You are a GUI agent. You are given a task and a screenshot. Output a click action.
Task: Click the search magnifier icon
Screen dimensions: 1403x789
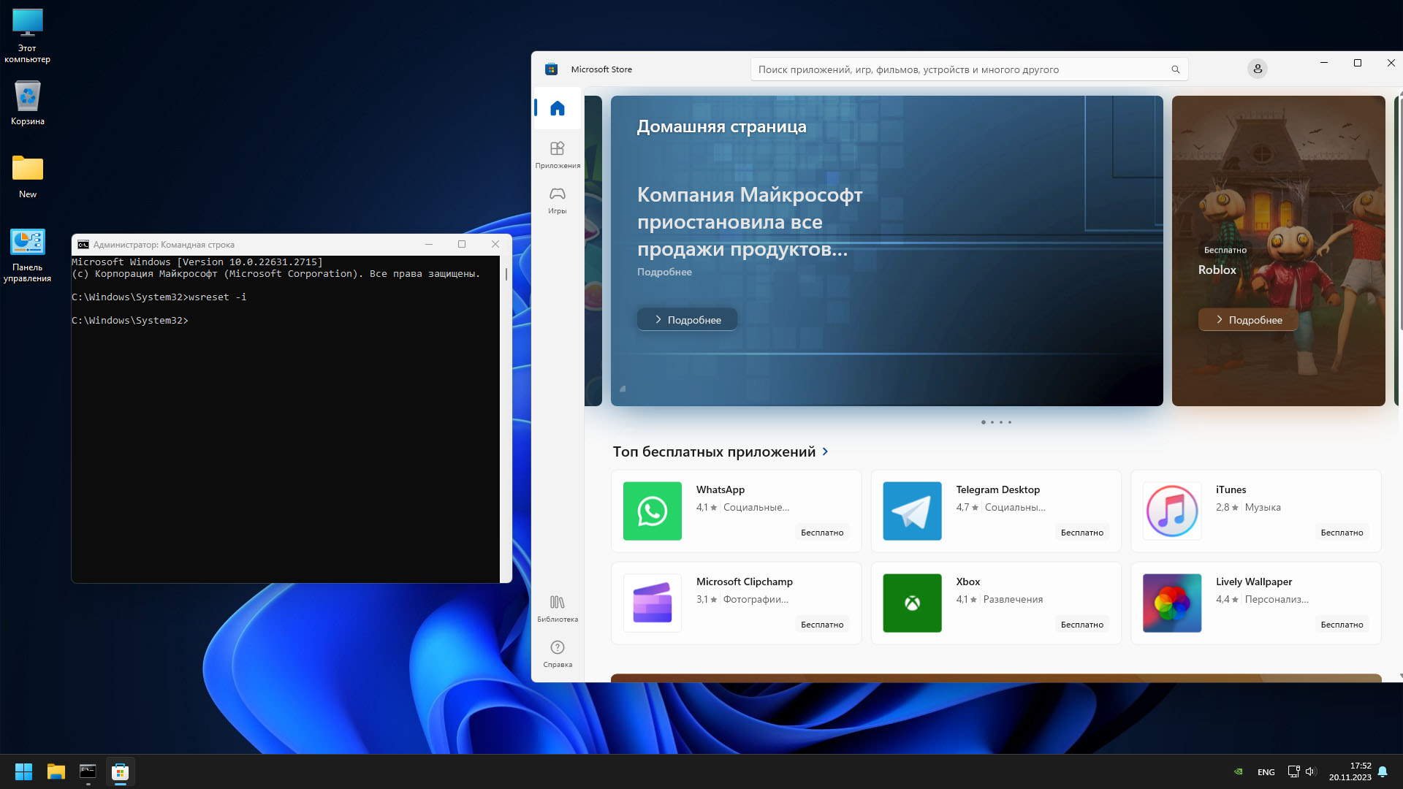point(1175,69)
